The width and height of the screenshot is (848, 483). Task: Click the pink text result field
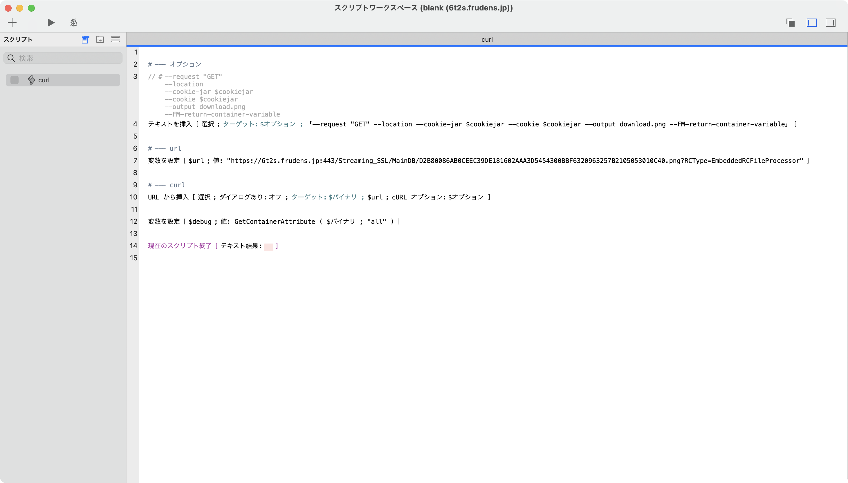click(x=269, y=246)
